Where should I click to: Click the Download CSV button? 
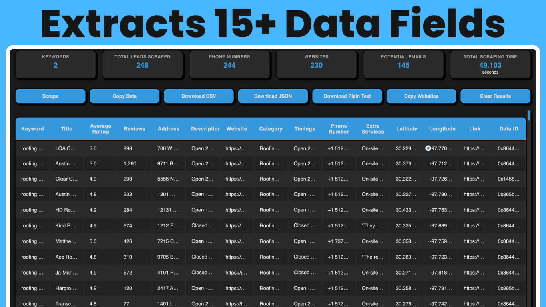coord(199,96)
